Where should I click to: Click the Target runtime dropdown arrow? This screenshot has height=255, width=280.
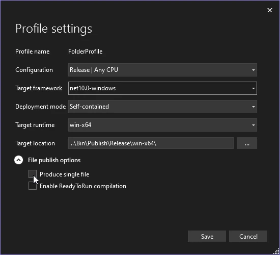(253, 125)
